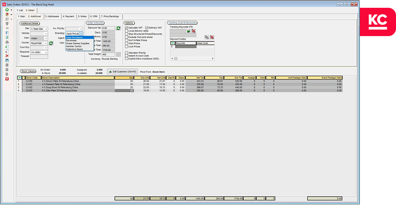Screen dimensions: 396x205
Task: Toggle the Calculate VAT checkbox
Action: pos(126,27)
